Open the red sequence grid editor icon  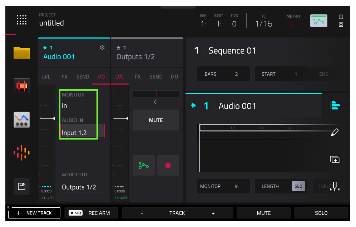pyautogui.click(x=21, y=86)
